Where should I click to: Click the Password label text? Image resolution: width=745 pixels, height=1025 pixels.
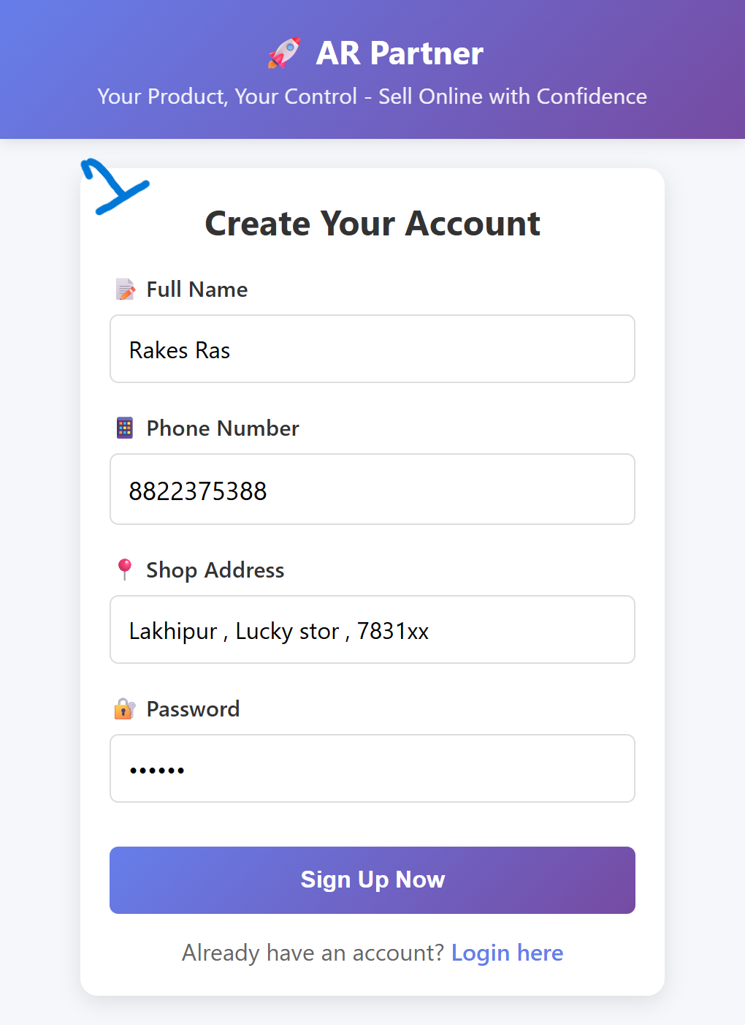[193, 709]
